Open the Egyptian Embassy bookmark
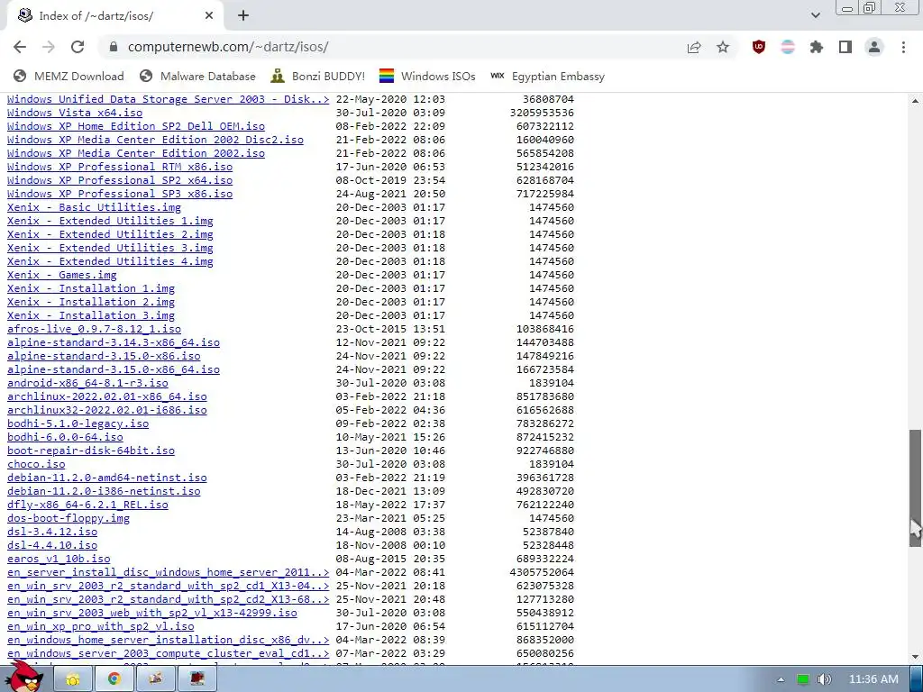923x692 pixels. [x=547, y=76]
